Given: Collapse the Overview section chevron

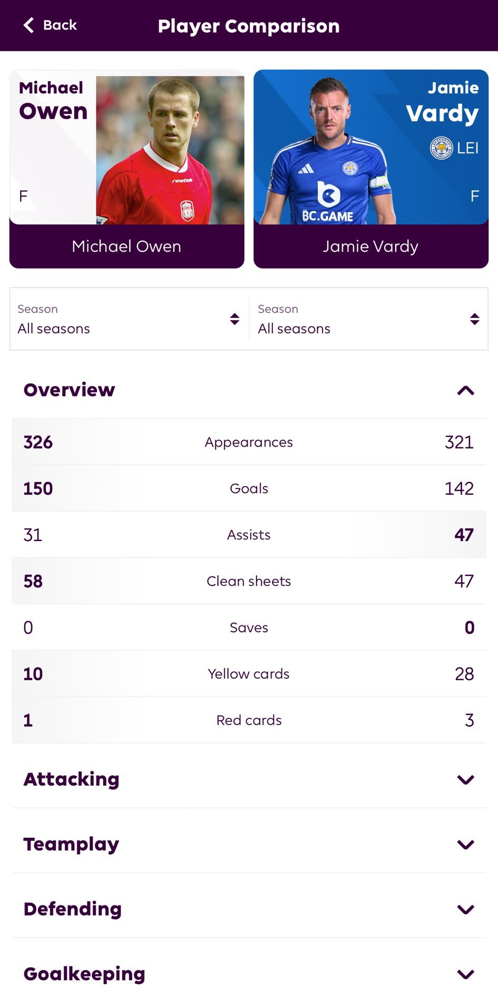Looking at the screenshot, I should [x=465, y=390].
